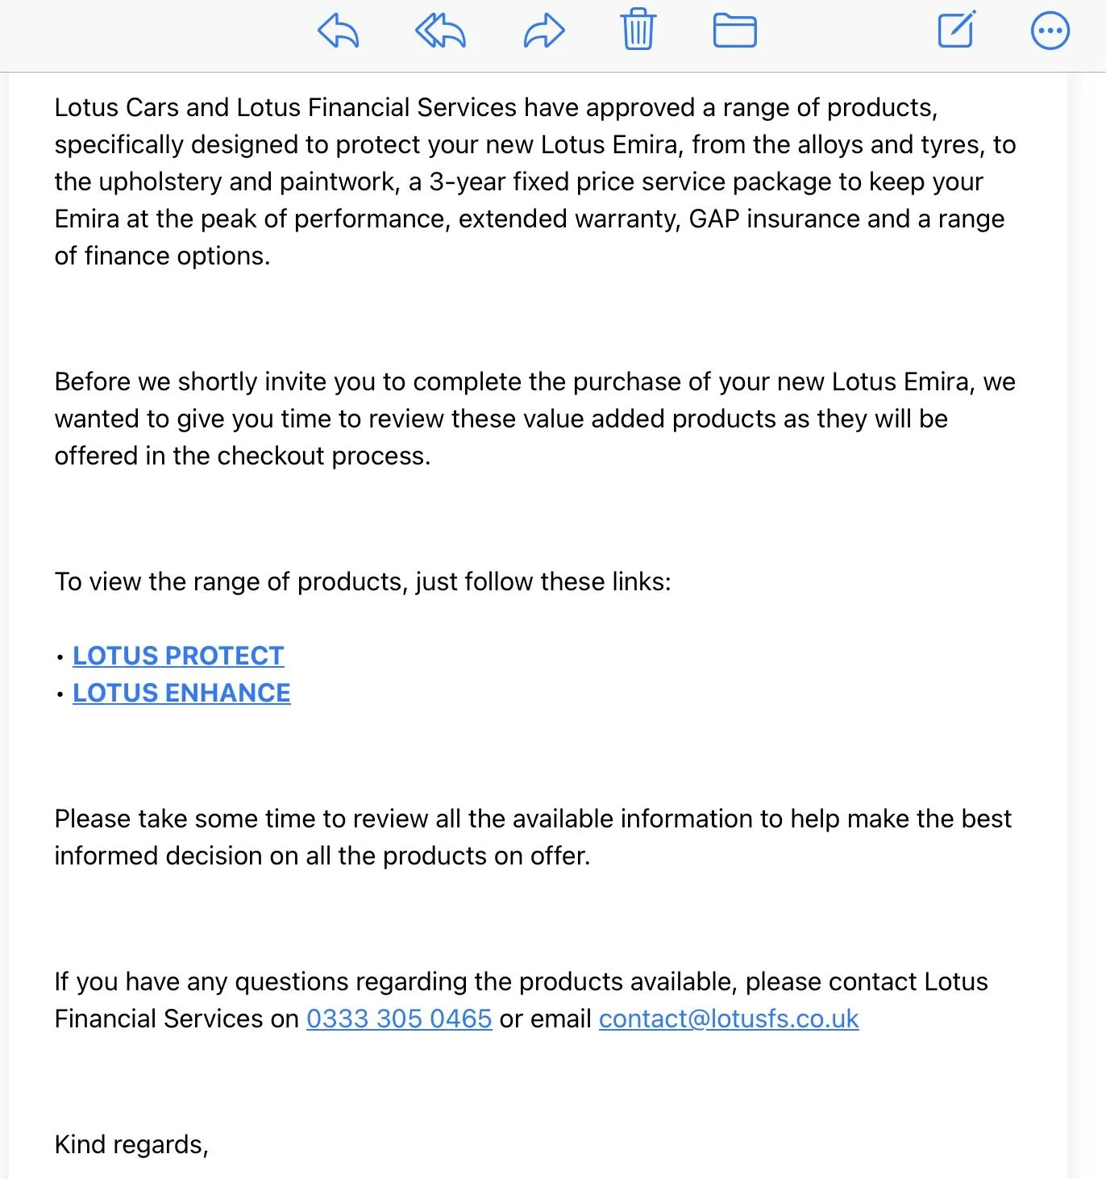The width and height of the screenshot is (1106, 1179).
Task: Tap the 'Kind regards,' closing text
Action: tap(131, 1144)
